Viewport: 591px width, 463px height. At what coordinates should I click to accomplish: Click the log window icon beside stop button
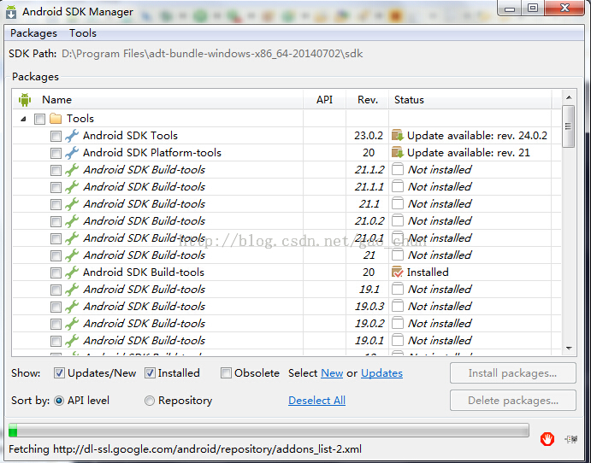click(x=571, y=439)
